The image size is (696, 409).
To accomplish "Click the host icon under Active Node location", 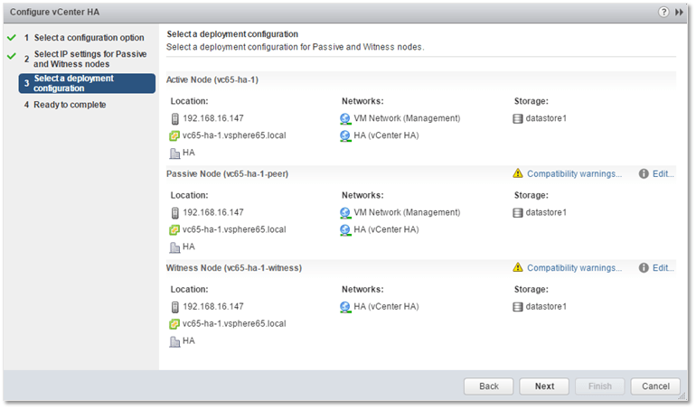I will (174, 119).
